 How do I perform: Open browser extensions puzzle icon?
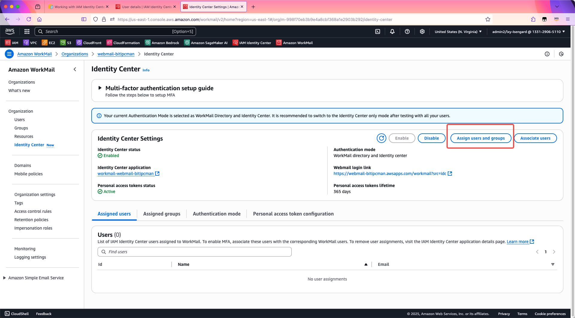[x=533, y=19]
